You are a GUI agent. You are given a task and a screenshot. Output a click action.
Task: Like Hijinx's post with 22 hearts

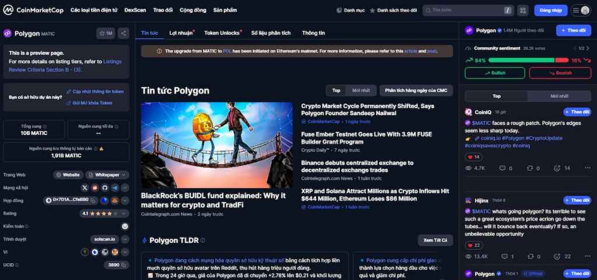473,246
